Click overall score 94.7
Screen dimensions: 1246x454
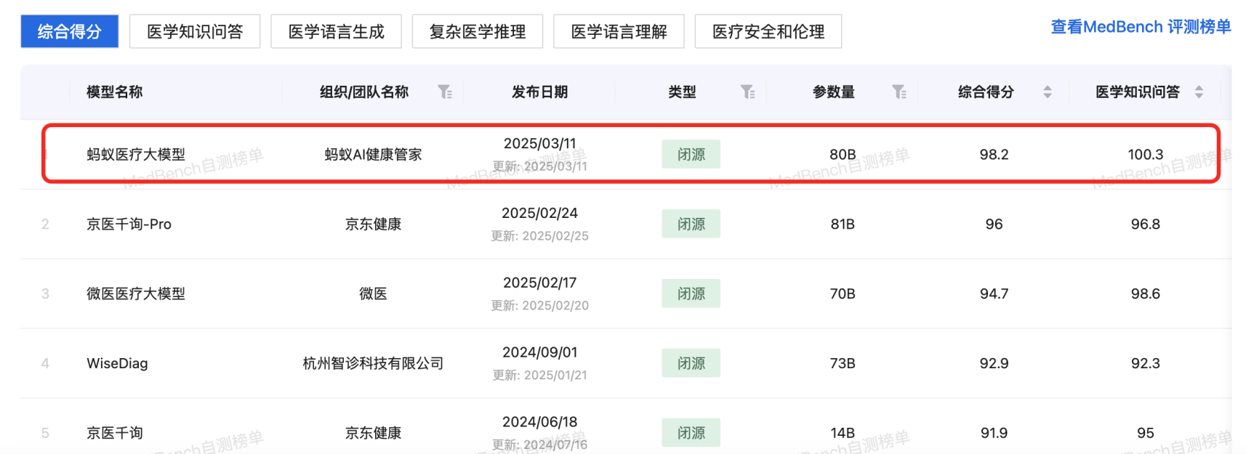coord(994,293)
